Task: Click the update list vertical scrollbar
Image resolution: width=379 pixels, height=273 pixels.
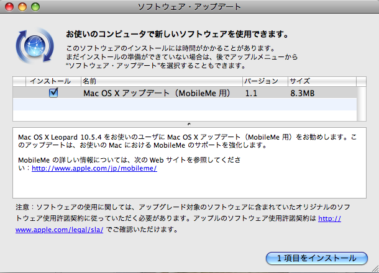Action: click(362, 104)
